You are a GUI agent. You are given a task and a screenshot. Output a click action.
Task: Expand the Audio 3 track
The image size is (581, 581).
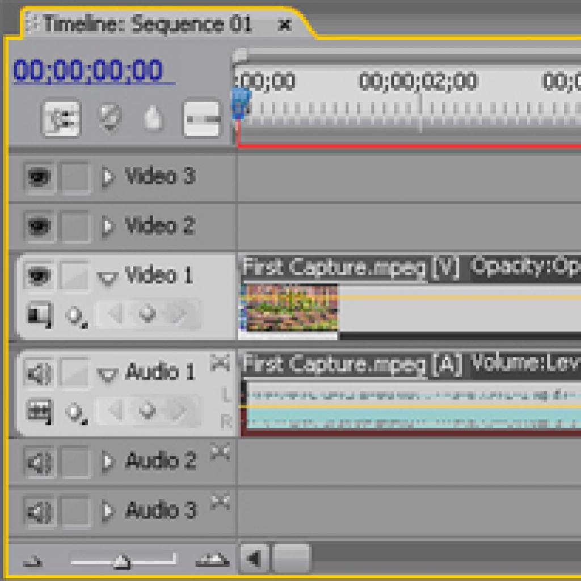click(107, 511)
